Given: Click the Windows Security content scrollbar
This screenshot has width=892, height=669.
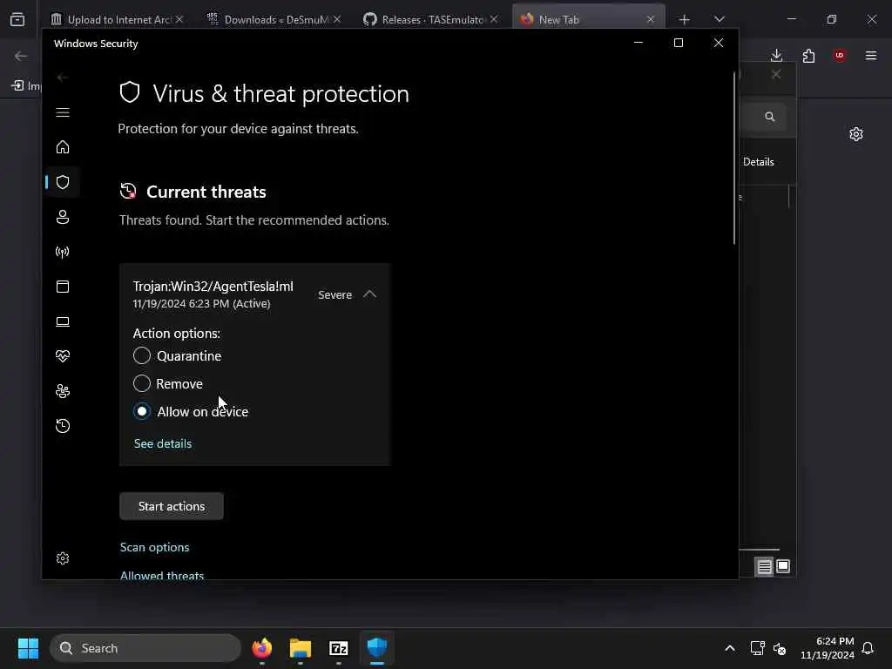Looking at the screenshot, I should (x=733, y=159).
